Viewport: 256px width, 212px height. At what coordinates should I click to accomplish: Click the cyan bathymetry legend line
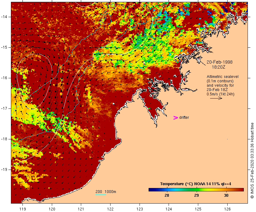(x=101, y=195)
